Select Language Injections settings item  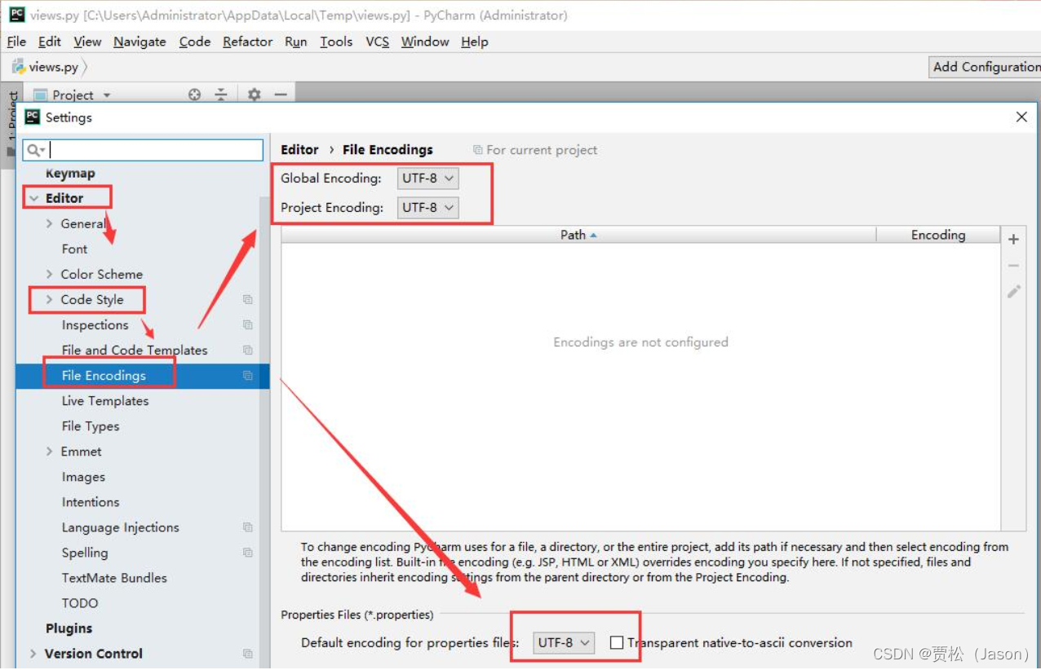coord(120,527)
